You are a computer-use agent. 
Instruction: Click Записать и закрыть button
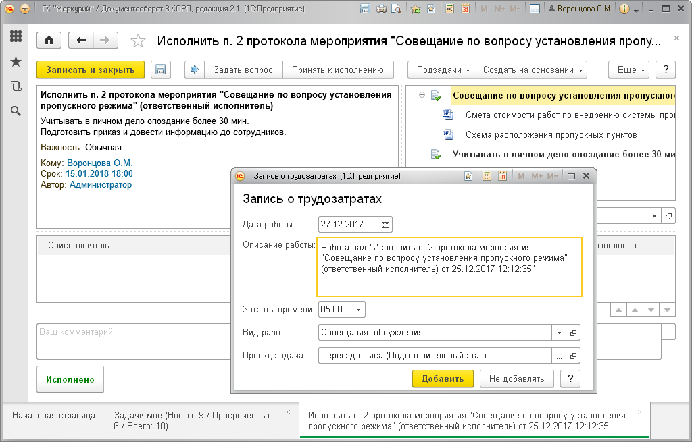pyautogui.click(x=91, y=70)
